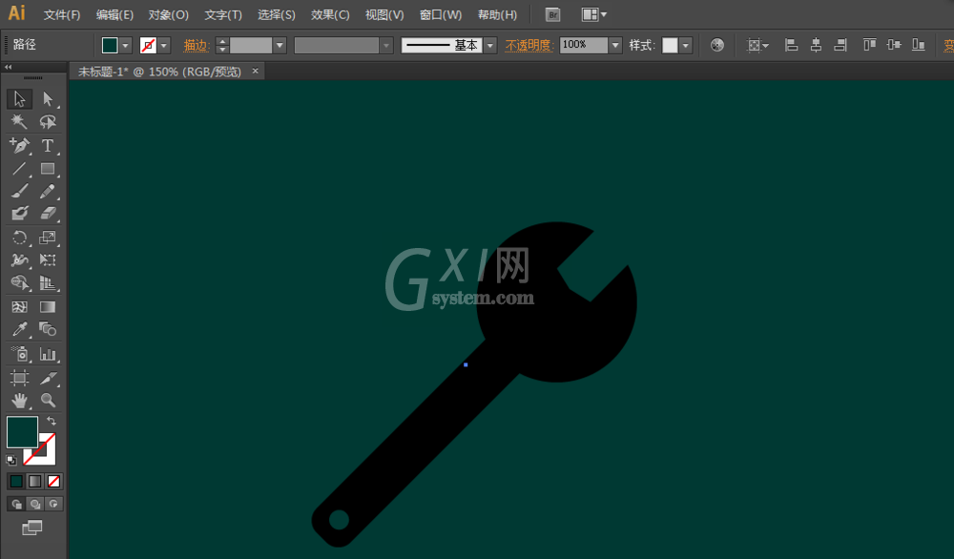954x559 pixels.
Task: Click horizontal align center icon
Action: pyautogui.click(x=816, y=45)
